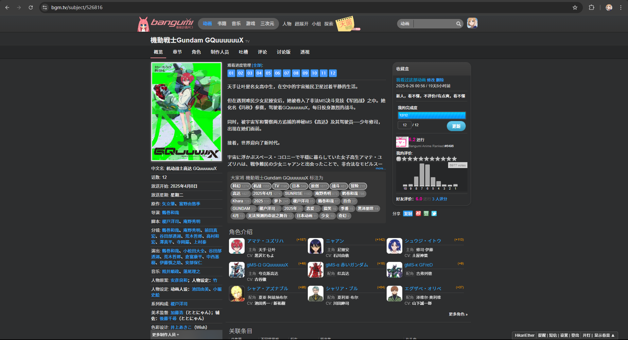Click the 3 人评分 friends link
This screenshot has height=340, width=628.
(x=440, y=199)
